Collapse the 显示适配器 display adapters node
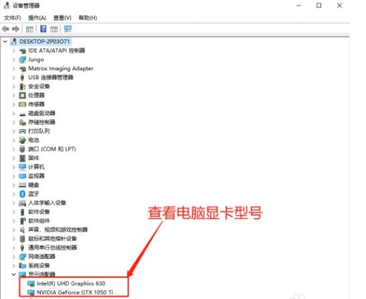The height and width of the screenshot is (299, 366). (13, 274)
